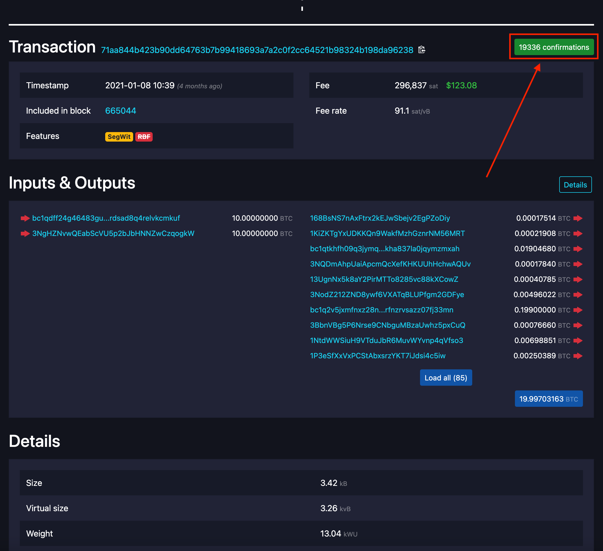Screen dimensions: 603x551
Task: Click the 19336 confirmations badge
Action: click(554, 47)
